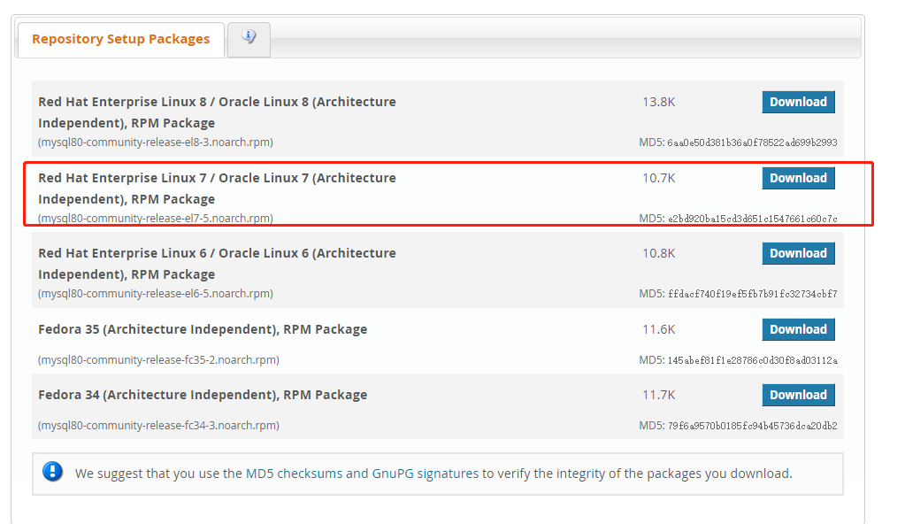Click MD5 hash starting with e2bd920b
The height and width of the screenshot is (524, 905).
[752, 219]
